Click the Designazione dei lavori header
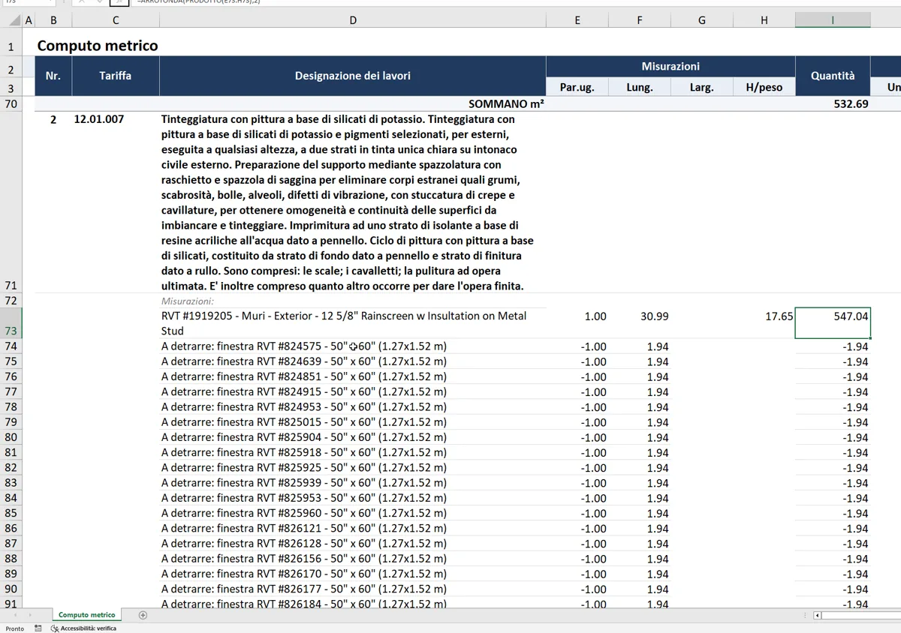Viewport: 901px width, 633px height. coord(353,76)
